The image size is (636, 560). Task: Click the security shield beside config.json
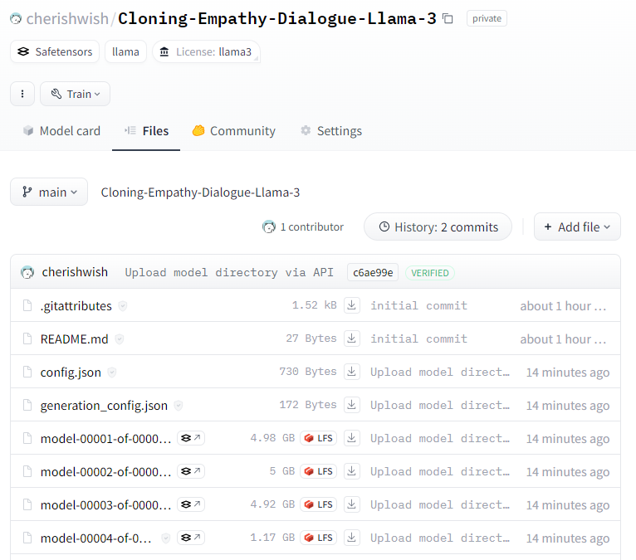click(112, 373)
